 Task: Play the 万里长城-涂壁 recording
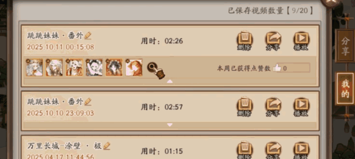tap(302, 150)
